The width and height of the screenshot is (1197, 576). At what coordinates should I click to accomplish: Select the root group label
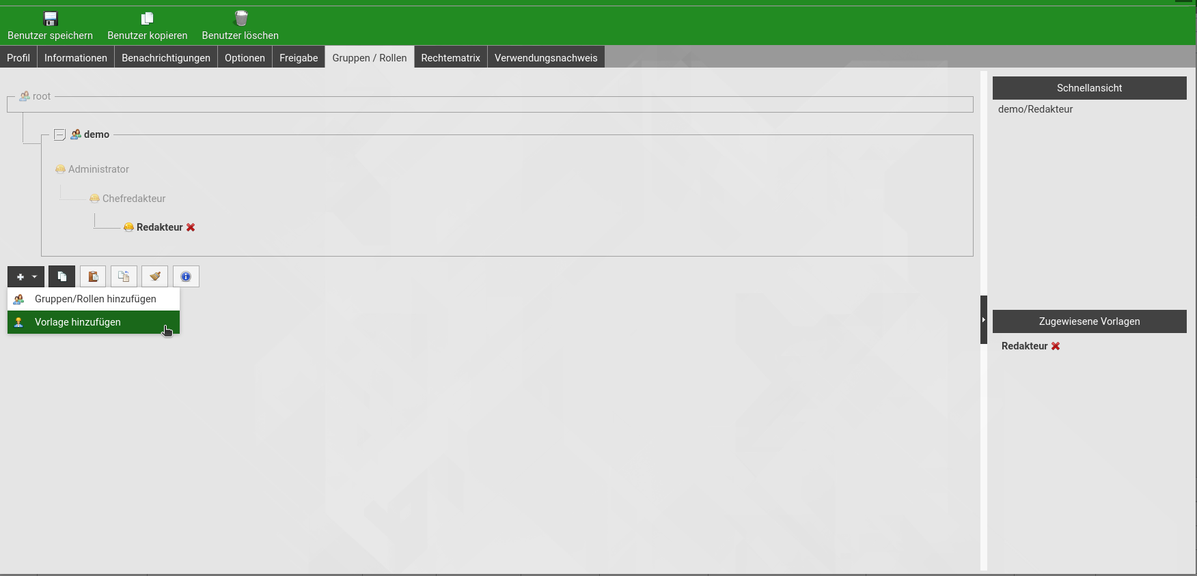coord(42,96)
